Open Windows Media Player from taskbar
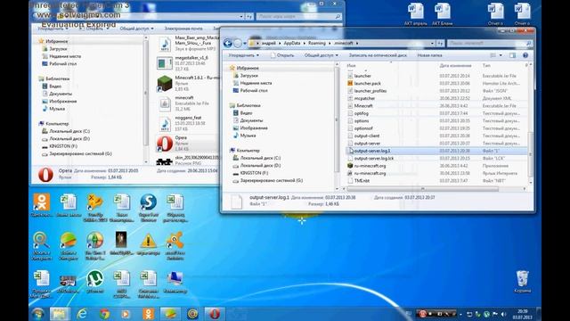Screen dimensions: 570x321 click(126, 314)
